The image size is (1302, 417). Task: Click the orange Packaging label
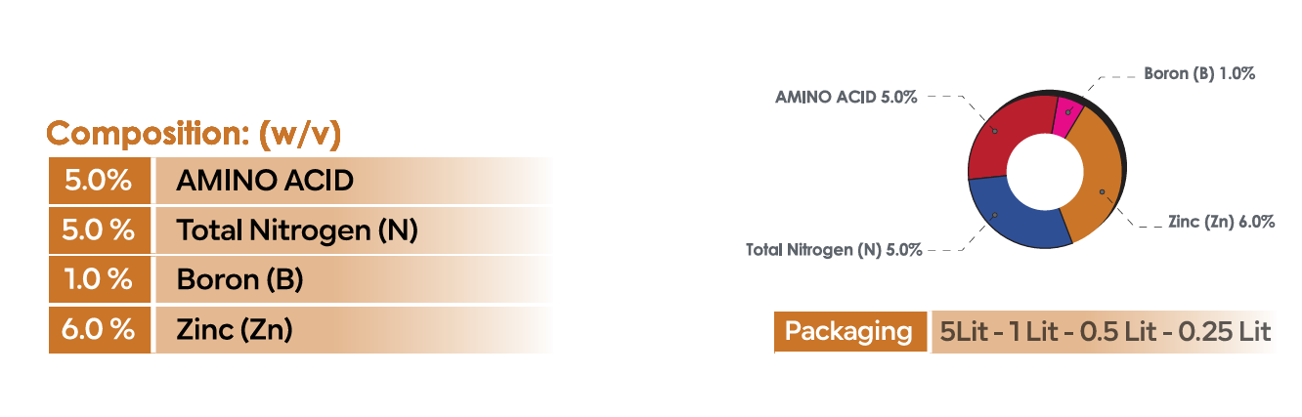coord(848,332)
